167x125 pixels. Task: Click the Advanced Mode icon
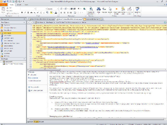116,11
